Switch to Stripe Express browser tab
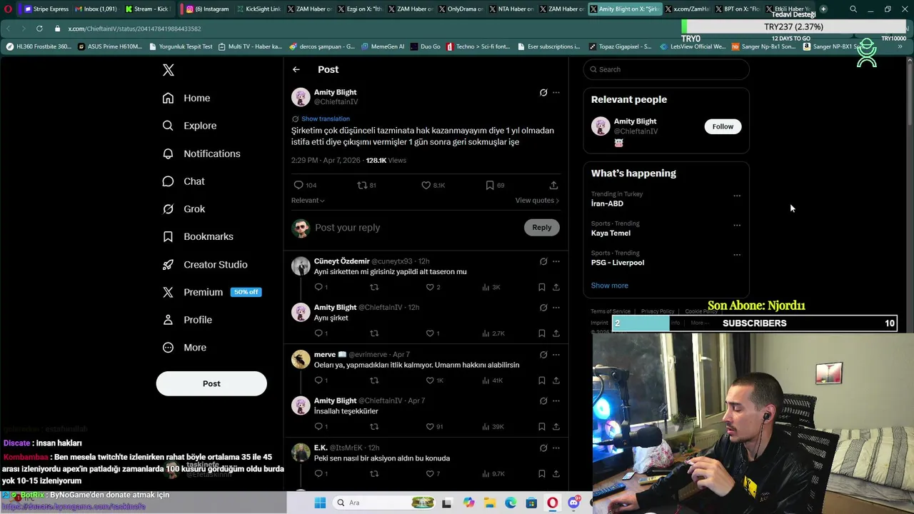This screenshot has width=914, height=514. coord(47,9)
